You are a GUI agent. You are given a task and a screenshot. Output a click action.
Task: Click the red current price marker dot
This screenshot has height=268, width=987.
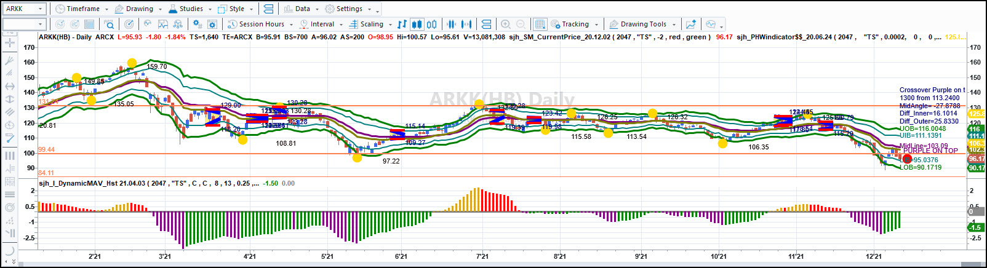pyautogui.click(x=907, y=159)
